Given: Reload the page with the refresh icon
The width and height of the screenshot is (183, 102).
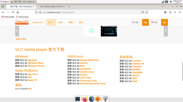Looking at the screenshot, I should click(13, 12).
